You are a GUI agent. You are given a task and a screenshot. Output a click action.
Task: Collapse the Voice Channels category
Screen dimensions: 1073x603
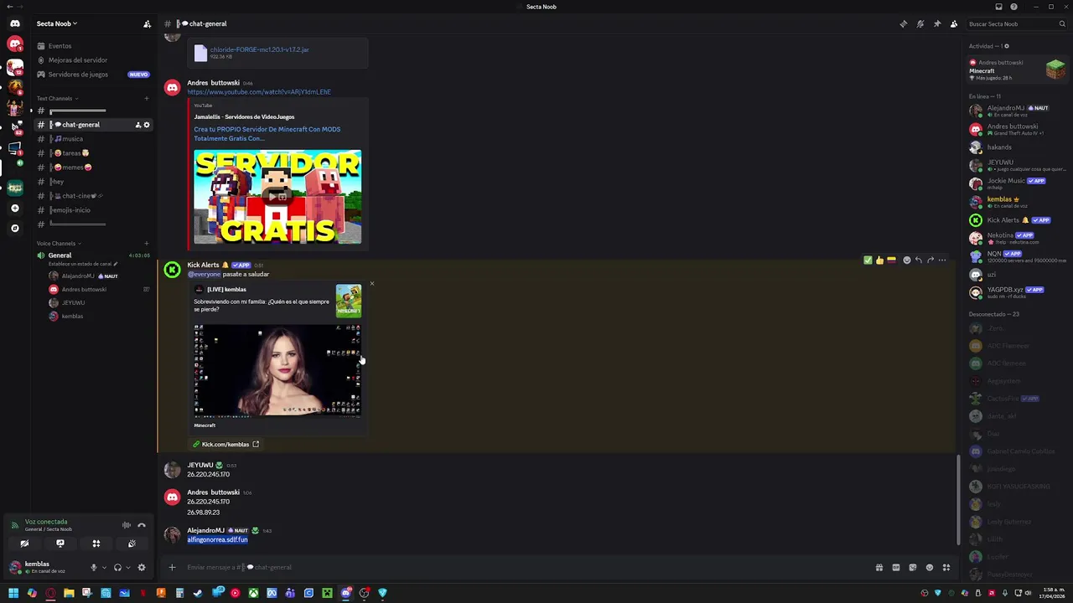(x=57, y=244)
